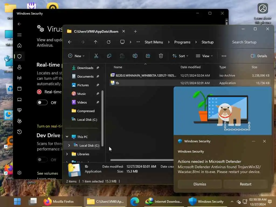Click the Cut scissors icon in File Explorer
Viewport: 276px width, 207px height.
[x=96, y=56]
